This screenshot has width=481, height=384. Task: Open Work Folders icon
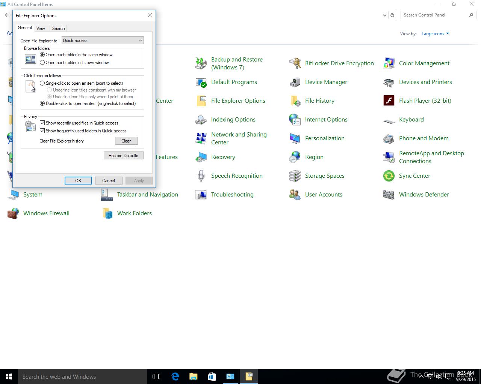107,213
